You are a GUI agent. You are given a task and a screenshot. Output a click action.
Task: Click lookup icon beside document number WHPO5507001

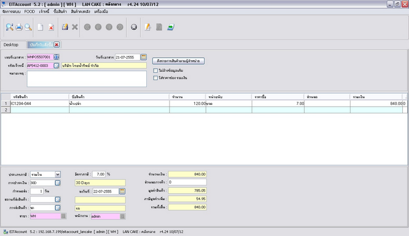pos(56,57)
